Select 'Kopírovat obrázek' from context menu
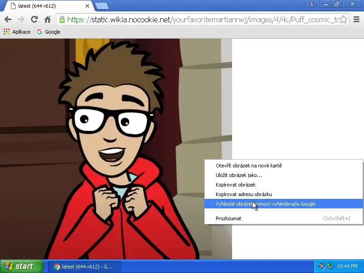The height and width of the screenshot is (273, 364). 283,185
